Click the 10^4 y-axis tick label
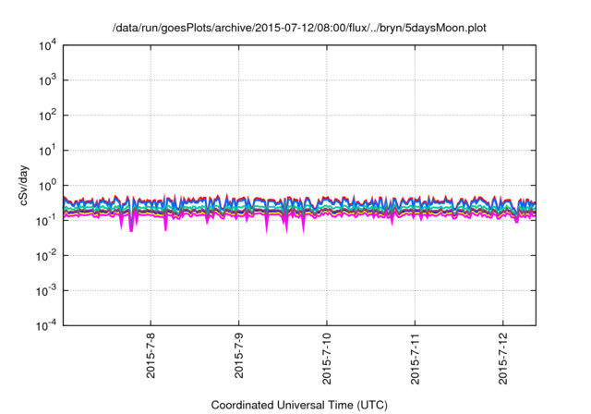This screenshot has width=591, height=414. 47,46
